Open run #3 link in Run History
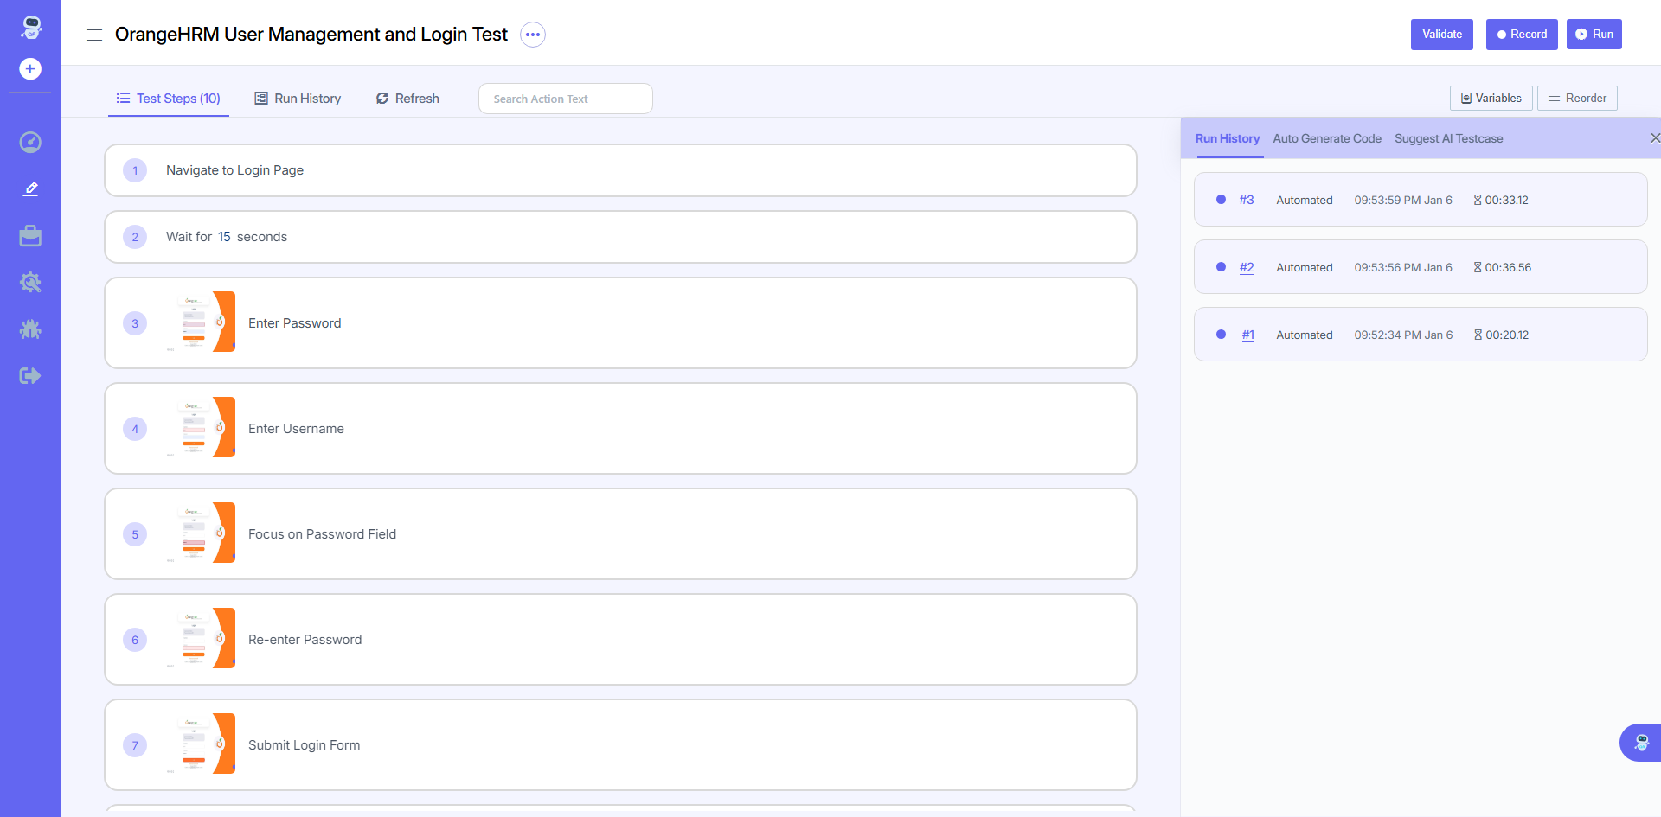 (x=1247, y=200)
